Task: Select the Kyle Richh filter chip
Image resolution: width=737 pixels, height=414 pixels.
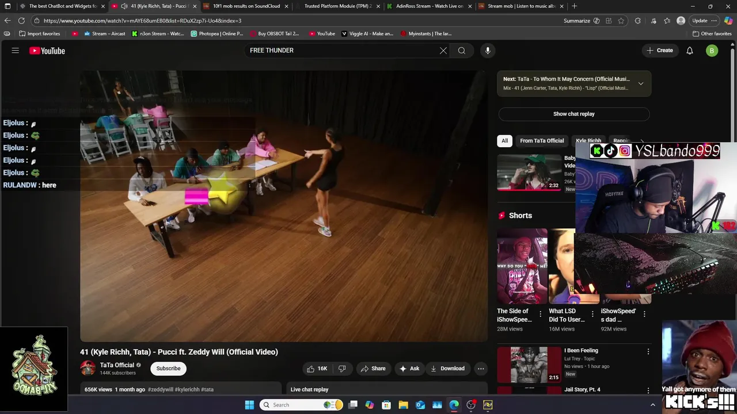Action: 588,141
